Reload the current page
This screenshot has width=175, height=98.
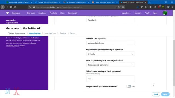(x=11, y=7)
